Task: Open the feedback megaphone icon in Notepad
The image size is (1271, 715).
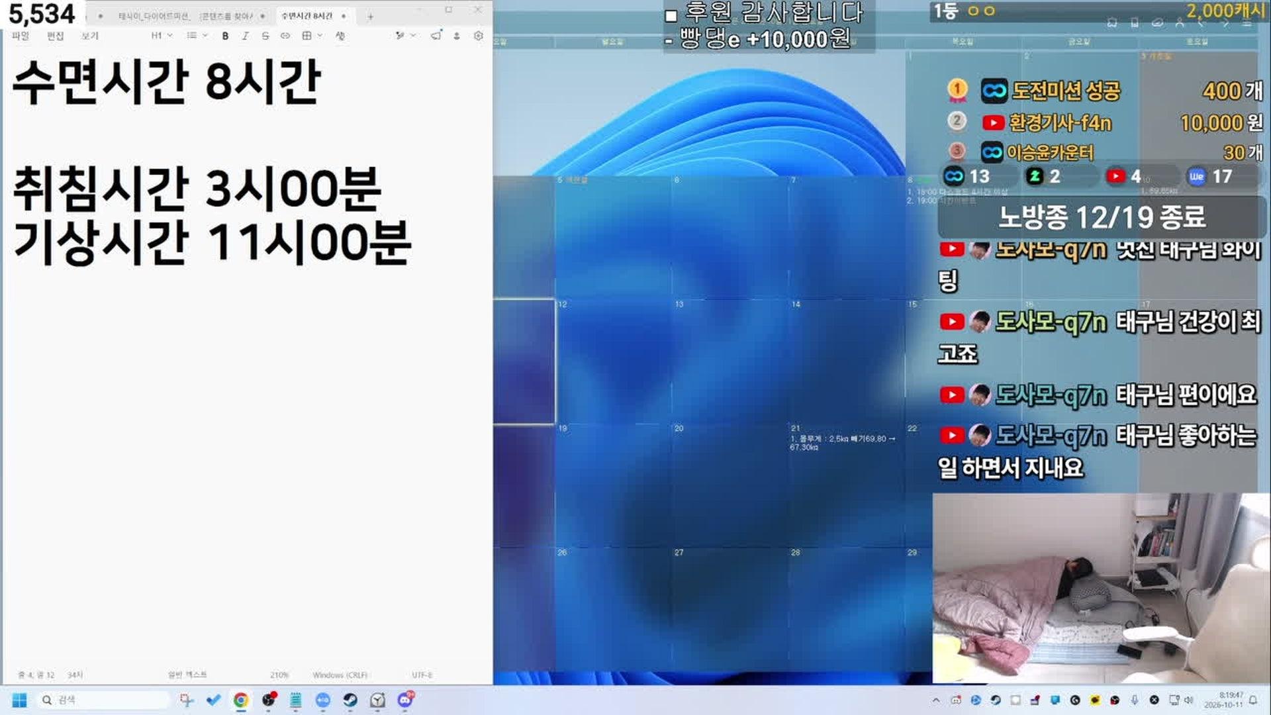Action: (x=436, y=36)
